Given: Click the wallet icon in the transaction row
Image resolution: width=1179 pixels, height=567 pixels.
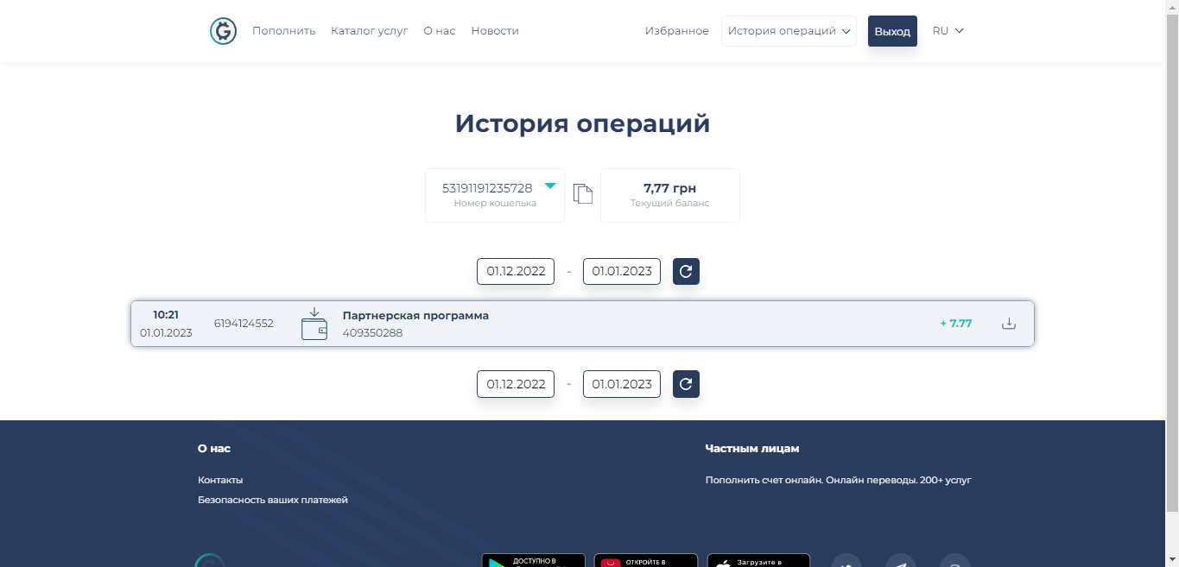Looking at the screenshot, I should point(314,324).
